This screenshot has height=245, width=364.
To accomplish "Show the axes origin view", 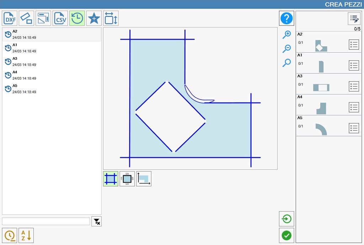I will [x=144, y=179].
